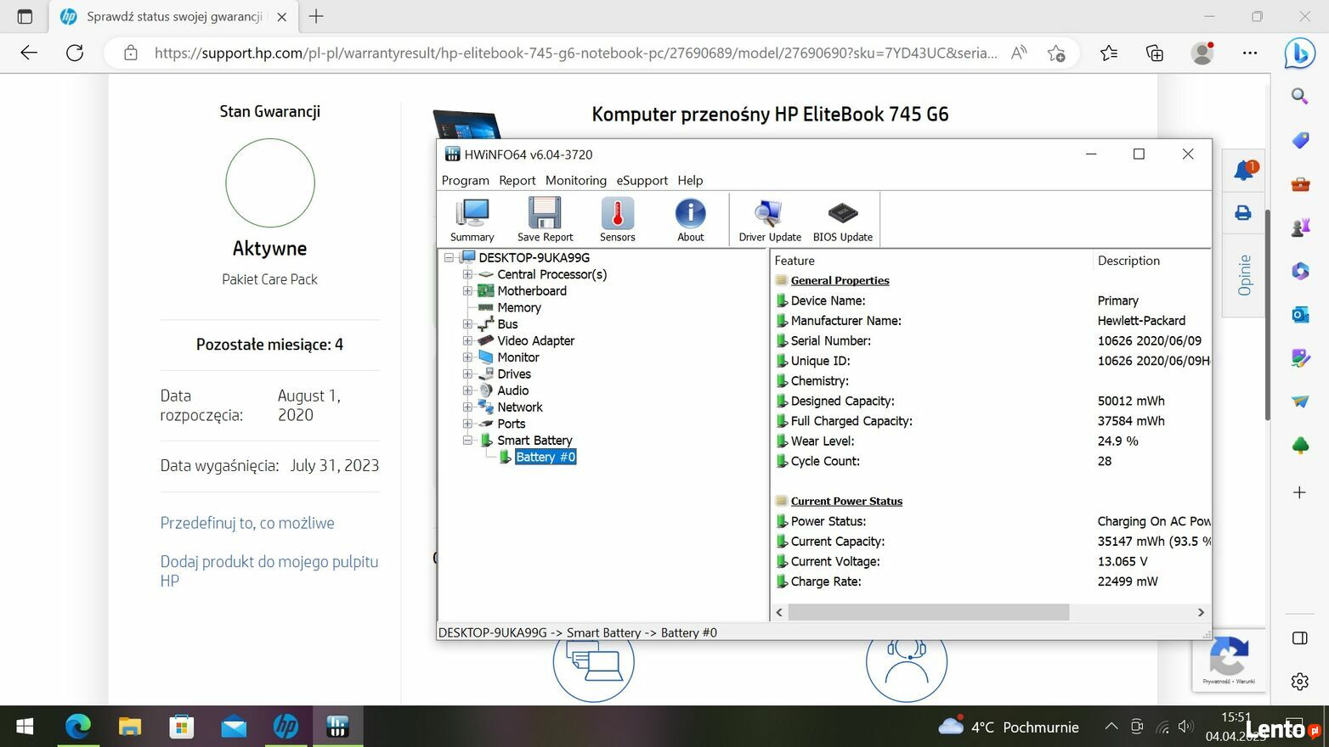Click 'Przedefiniuj to, co możliwe' link

coord(247,523)
